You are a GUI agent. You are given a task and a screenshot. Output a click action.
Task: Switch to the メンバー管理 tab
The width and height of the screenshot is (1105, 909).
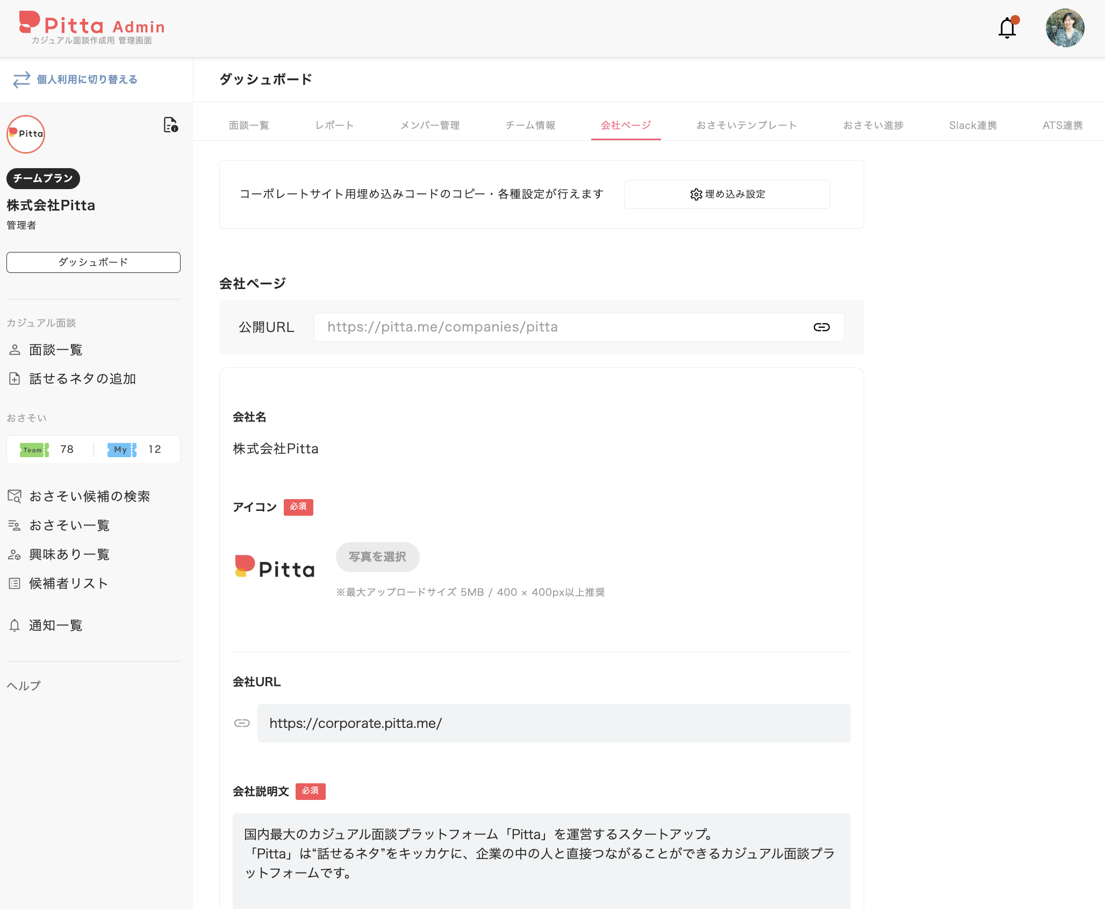tap(430, 125)
